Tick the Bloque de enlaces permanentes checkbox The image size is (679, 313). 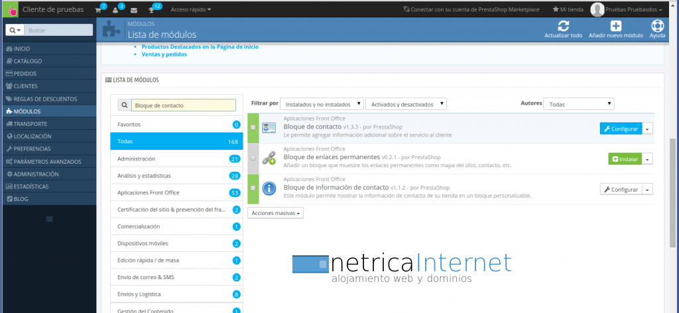(253, 158)
